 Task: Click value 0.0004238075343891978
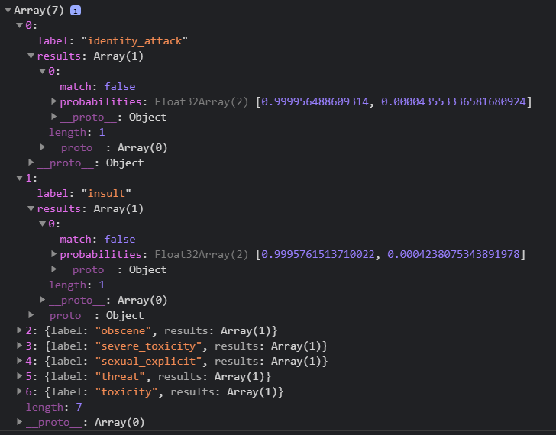[454, 254]
